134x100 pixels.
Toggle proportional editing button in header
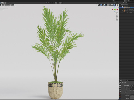click(x=60, y=3)
